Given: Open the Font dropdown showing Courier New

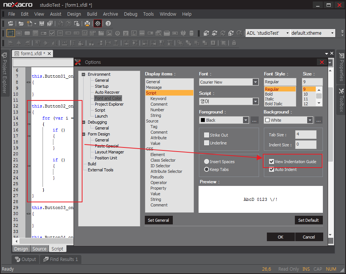Looking at the screenshot, I should coord(255,82).
